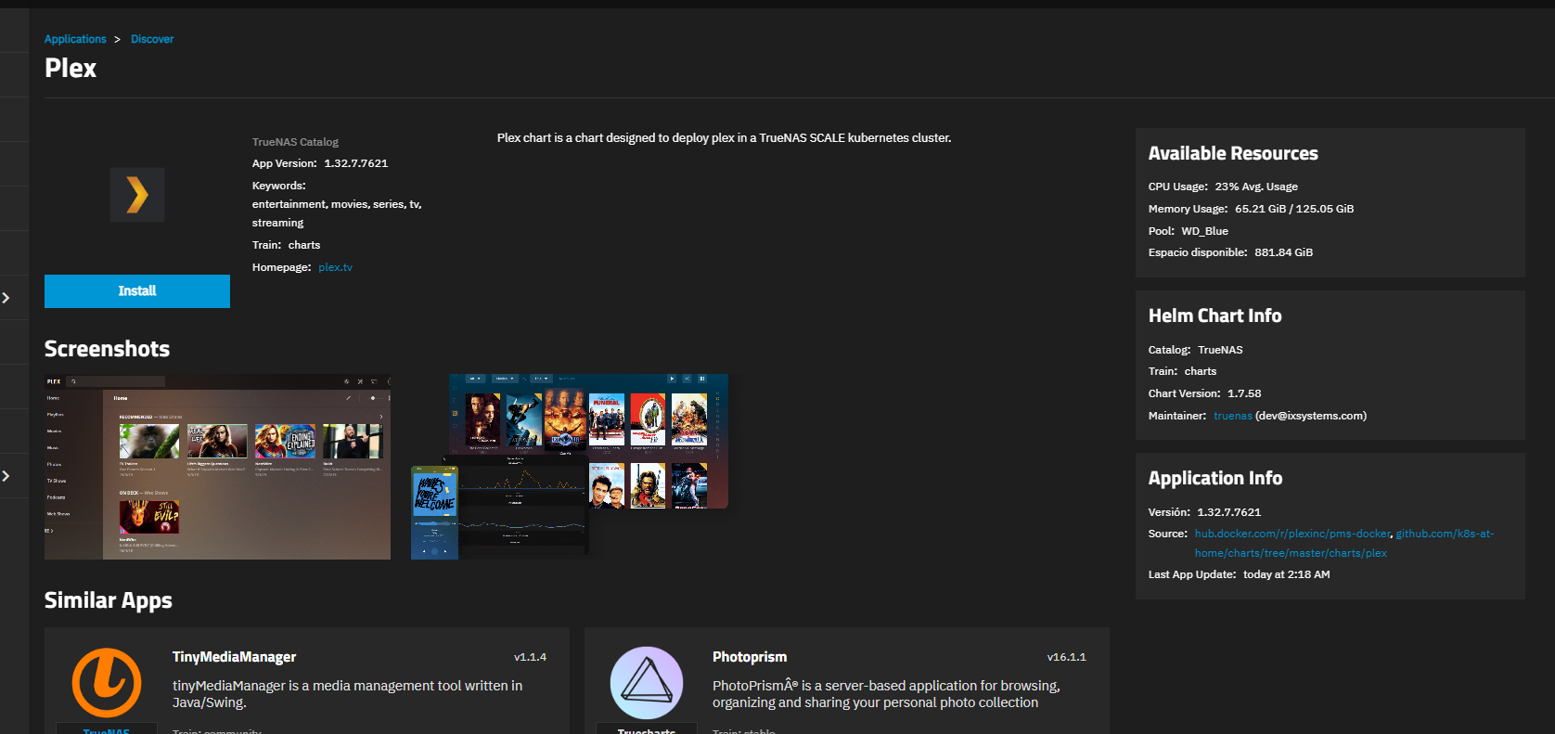Click the PhotoPrism description text
The width and height of the screenshot is (1555, 734).
point(886,694)
